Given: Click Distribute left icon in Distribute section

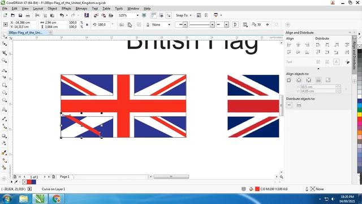Looking at the screenshot, I should coord(318,45).
